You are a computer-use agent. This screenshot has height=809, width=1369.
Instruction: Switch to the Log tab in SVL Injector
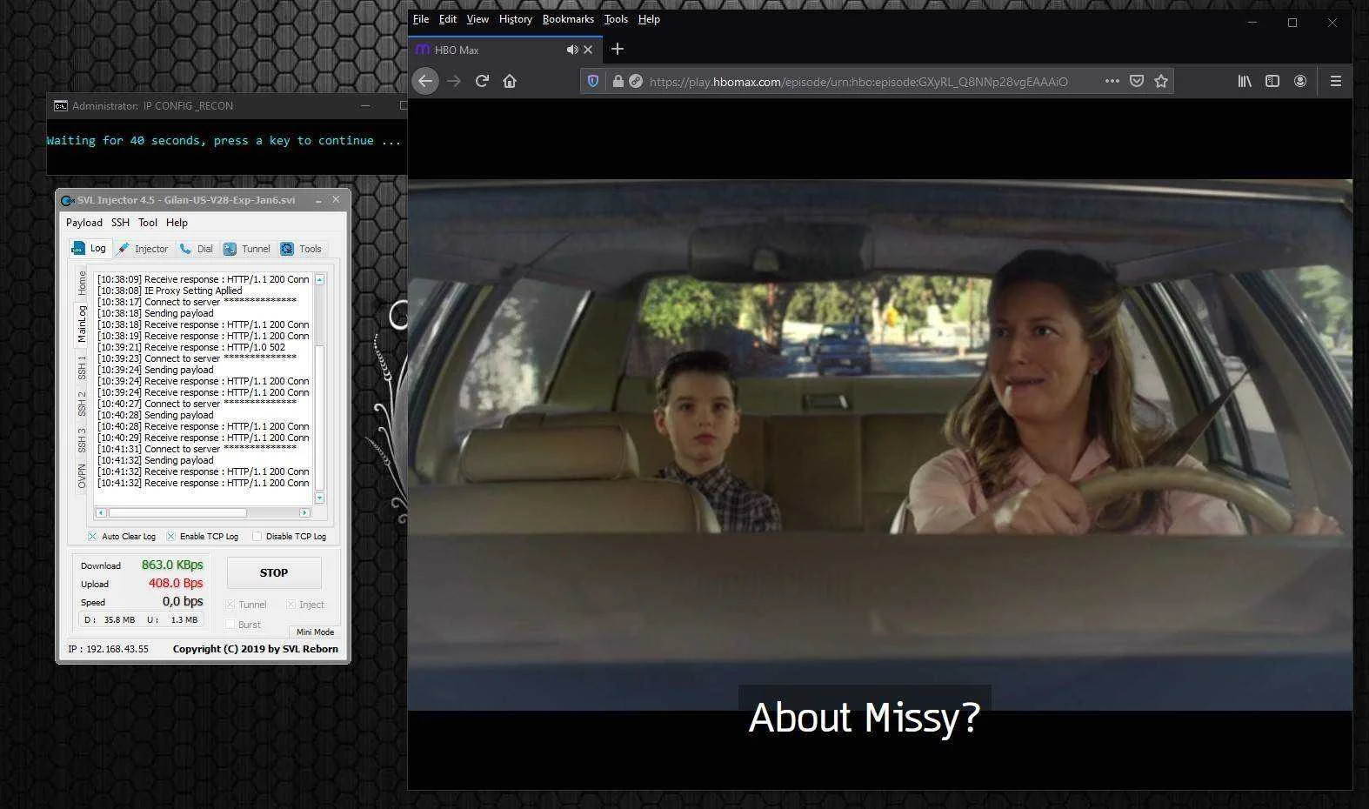click(x=90, y=248)
